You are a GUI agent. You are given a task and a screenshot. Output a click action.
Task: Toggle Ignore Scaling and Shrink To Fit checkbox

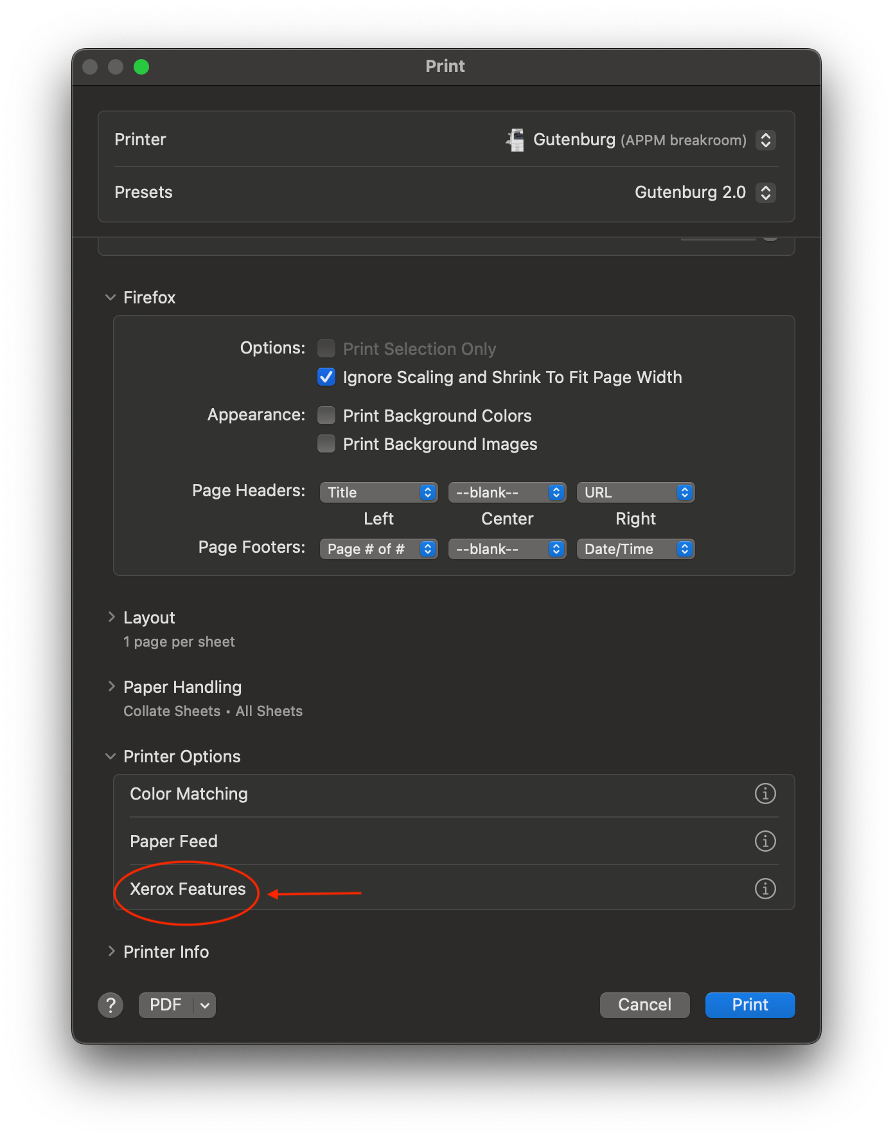coord(326,377)
